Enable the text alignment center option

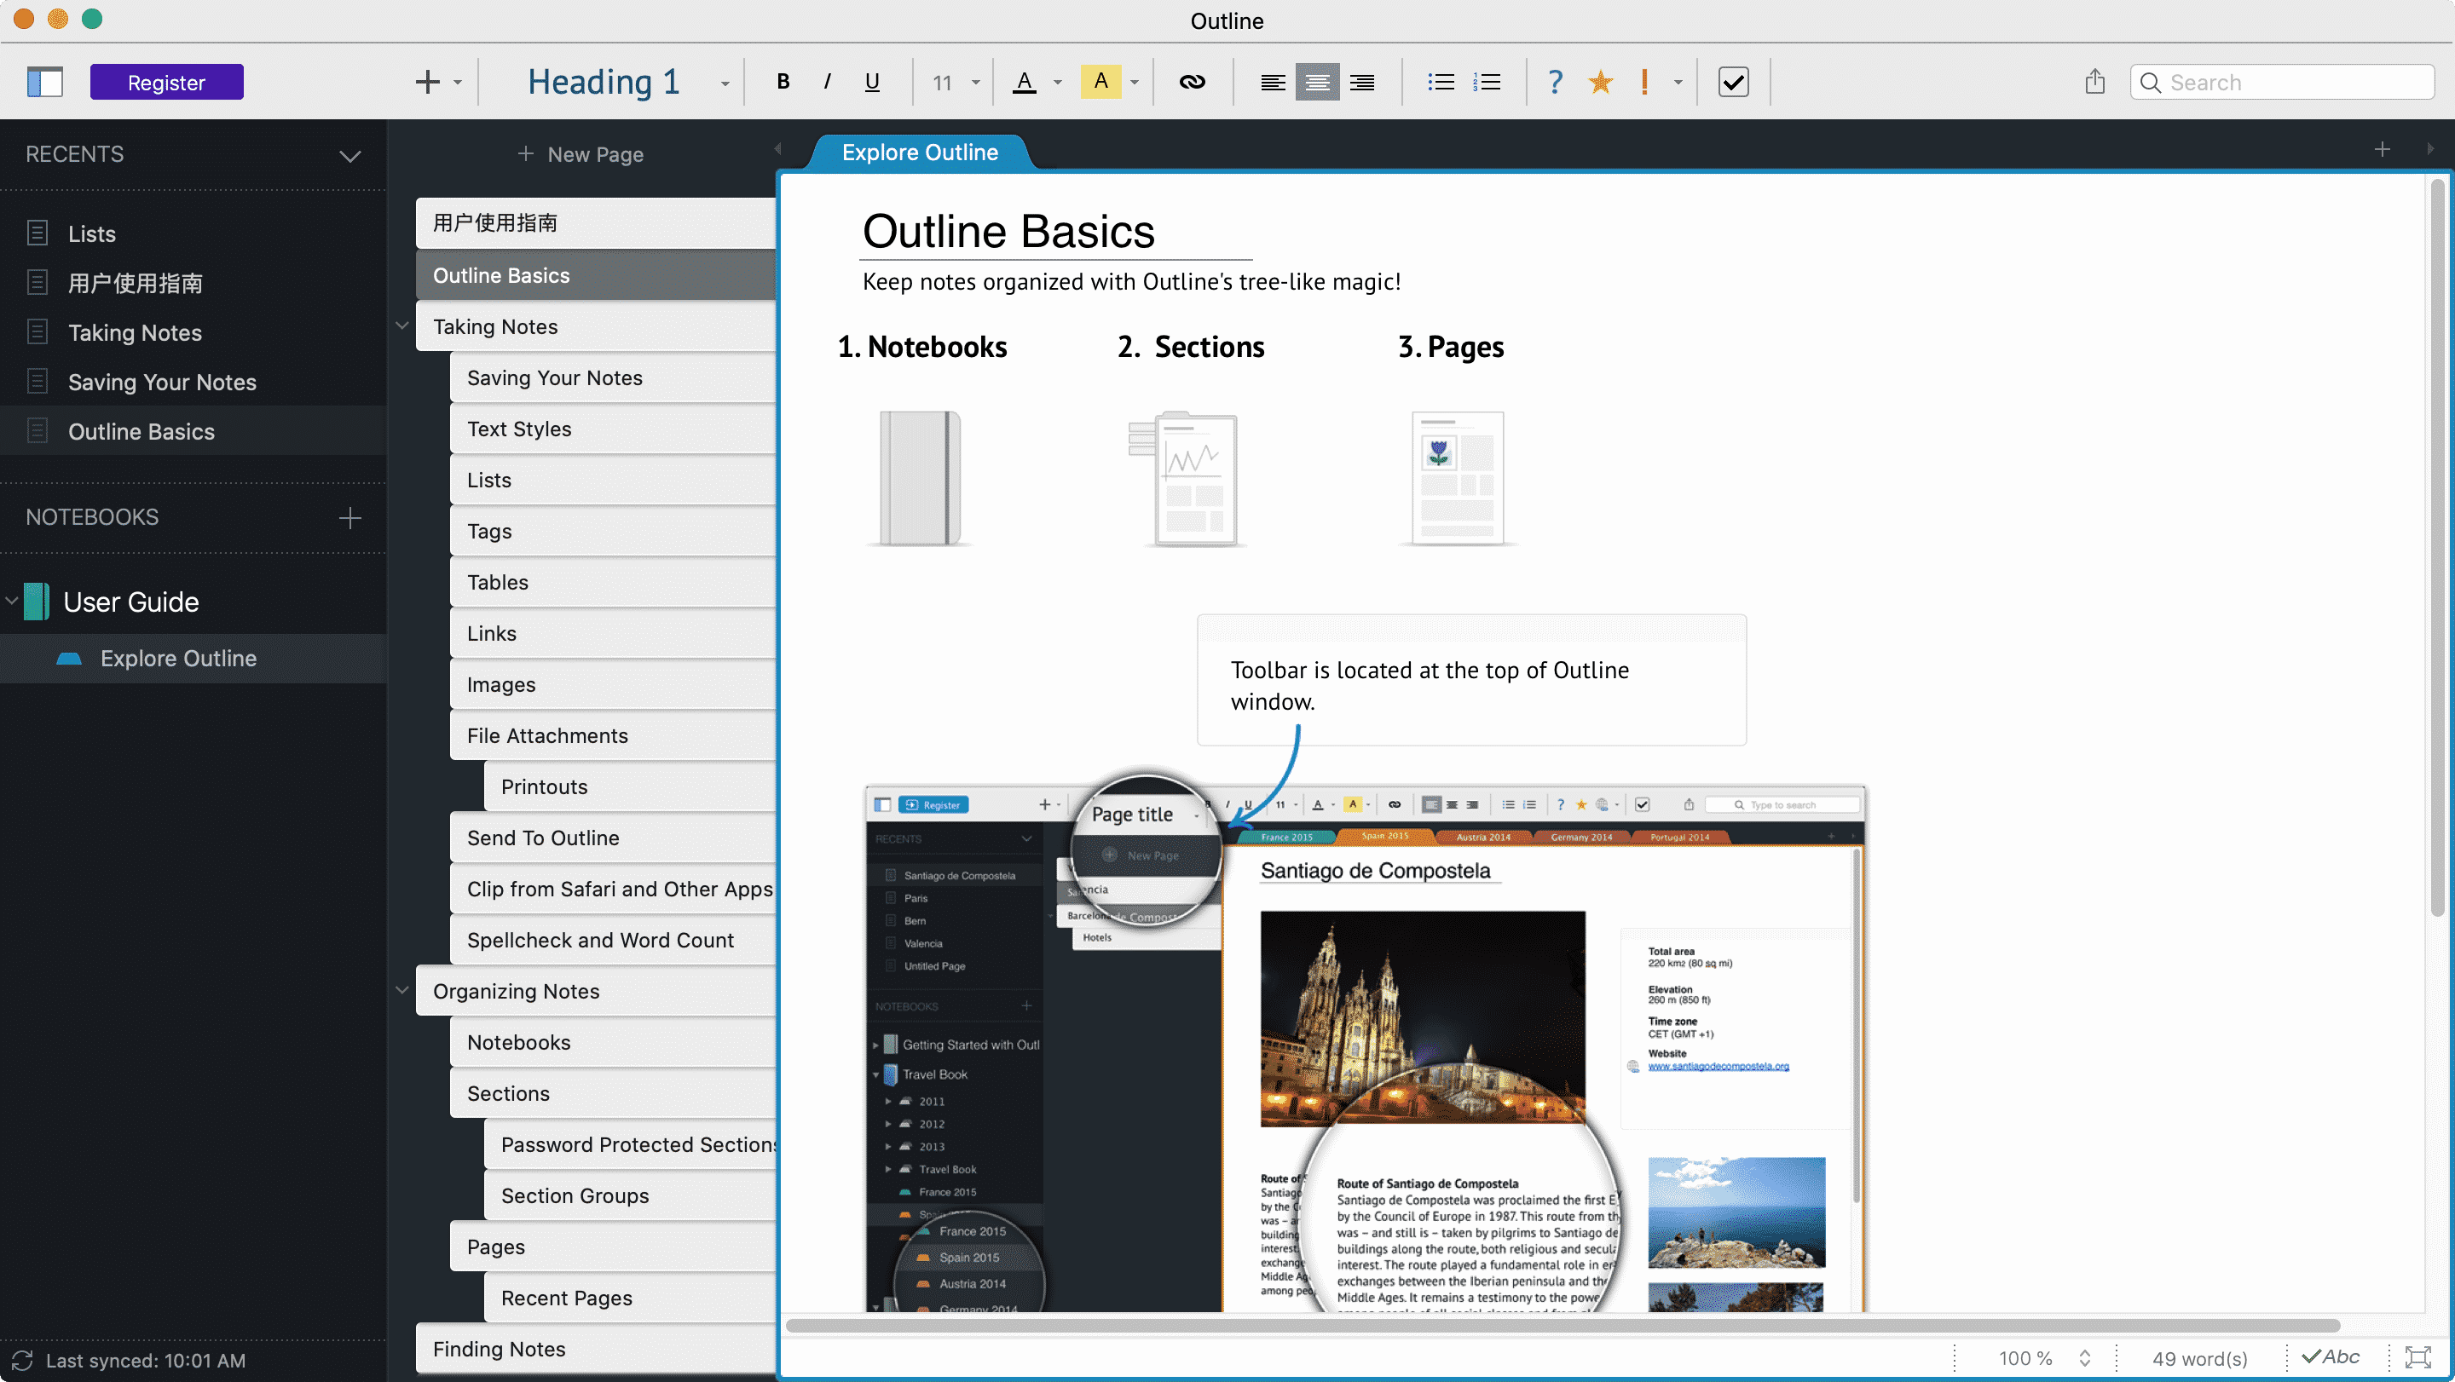tap(1317, 81)
